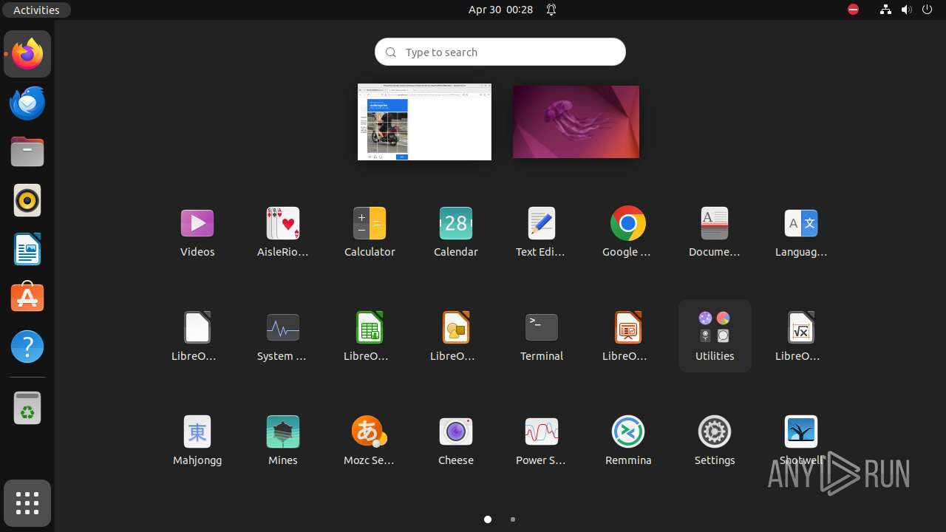This screenshot has height=532, width=946.
Task: Open Ubuntu Software from the dock
Action: pyautogui.click(x=27, y=298)
